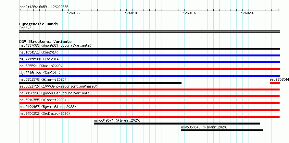
Task: Select the red nsv4190116 variant bar
Action: coord(149,96)
